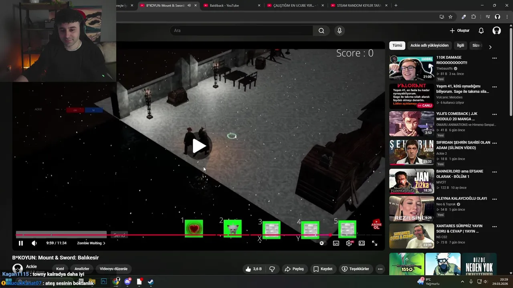Click the large play overlay on video
Viewport: 513px width, 288px height.
pyautogui.click(x=199, y=146)
